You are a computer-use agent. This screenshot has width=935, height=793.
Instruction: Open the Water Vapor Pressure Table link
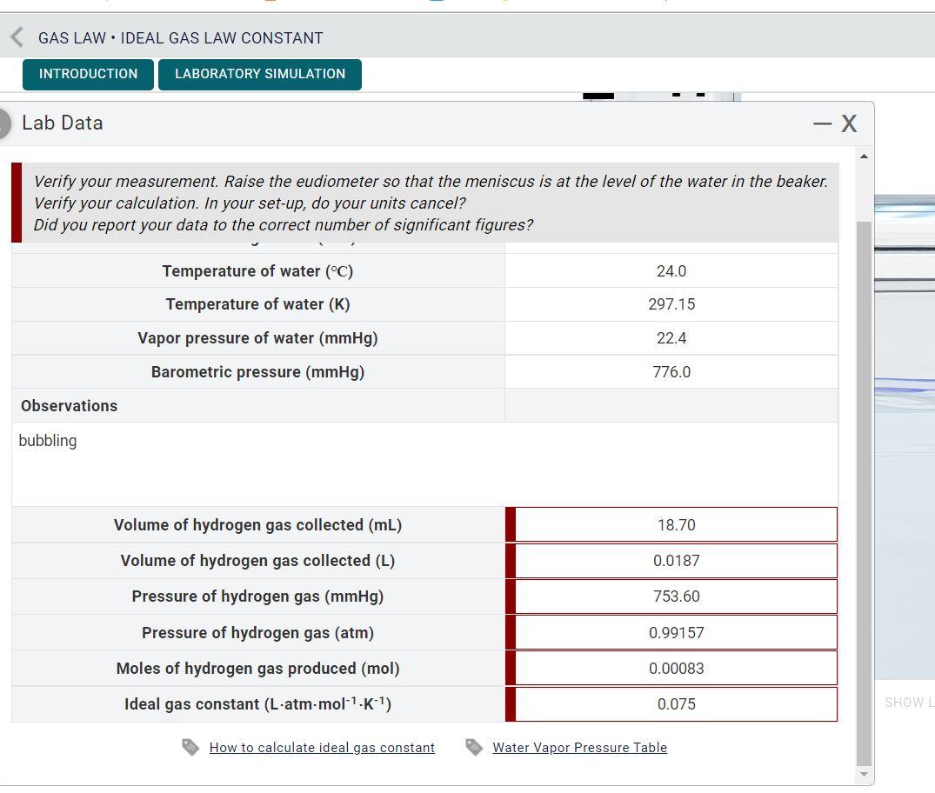579,747
